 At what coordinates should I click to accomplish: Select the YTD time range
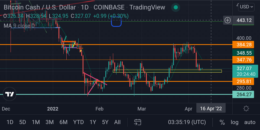coord(79,122)
